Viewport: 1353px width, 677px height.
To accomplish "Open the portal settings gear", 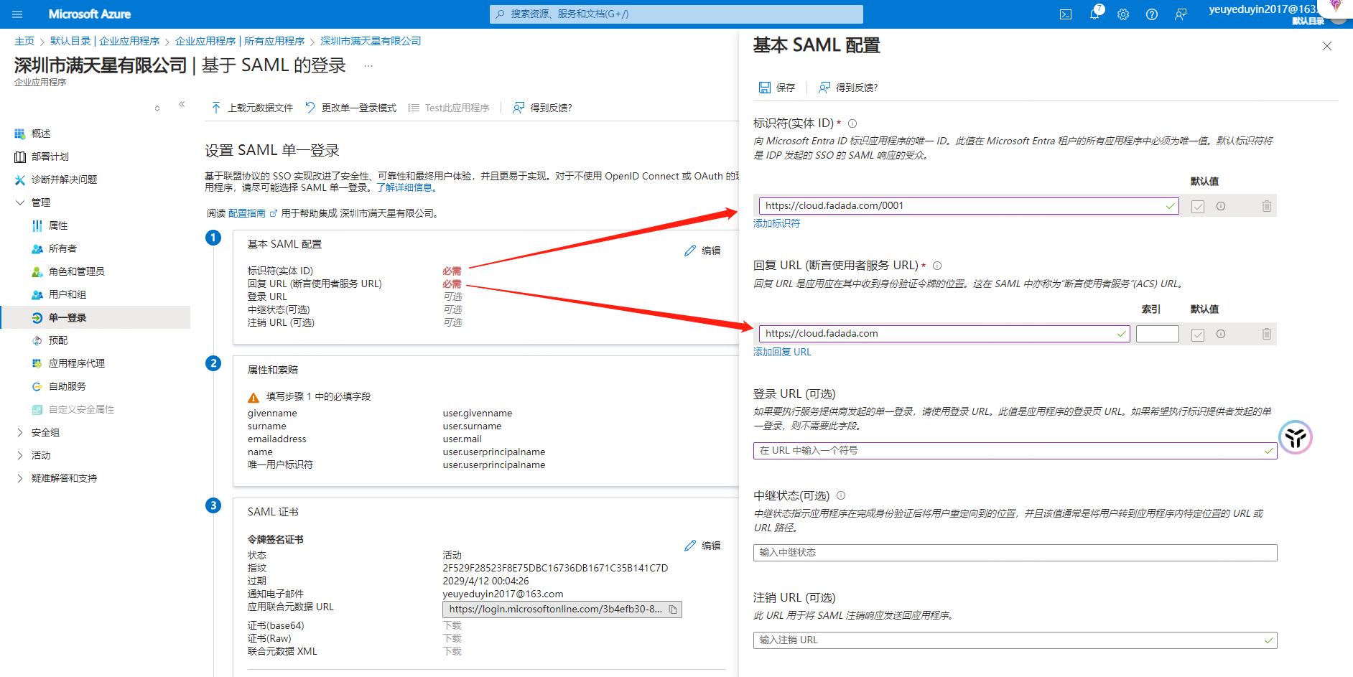I will tap(1123, 14).
